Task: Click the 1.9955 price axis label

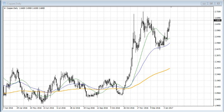Action: [218, 105]
